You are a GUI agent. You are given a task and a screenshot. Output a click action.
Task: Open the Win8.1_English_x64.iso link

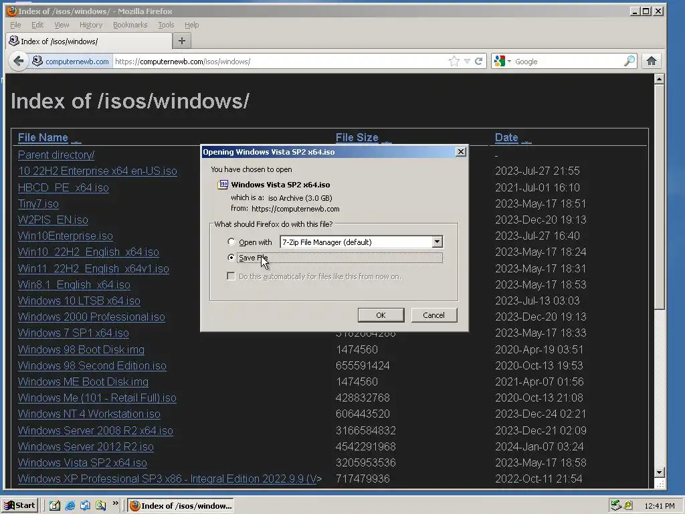pyautogui.click(x=74, y=285)
